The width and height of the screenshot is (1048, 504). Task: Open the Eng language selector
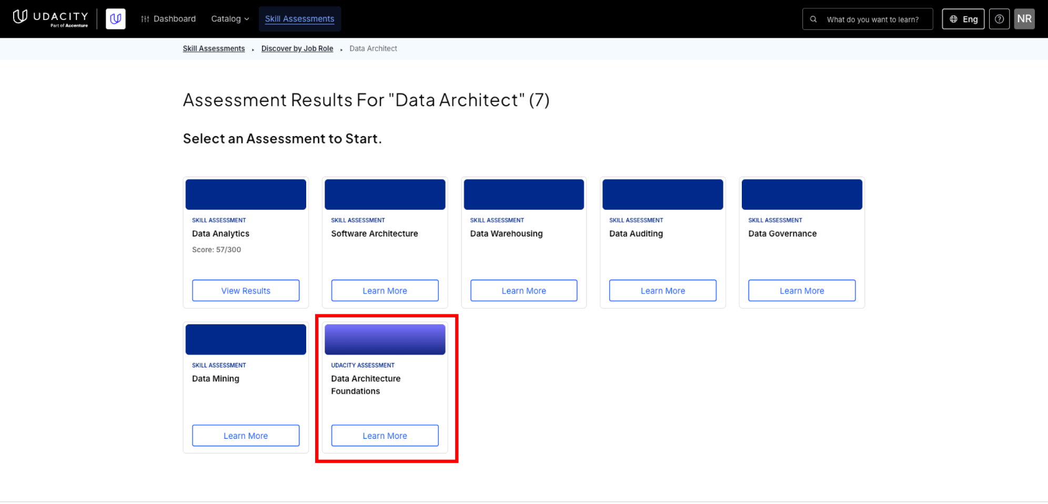click(x=963, y=19)
